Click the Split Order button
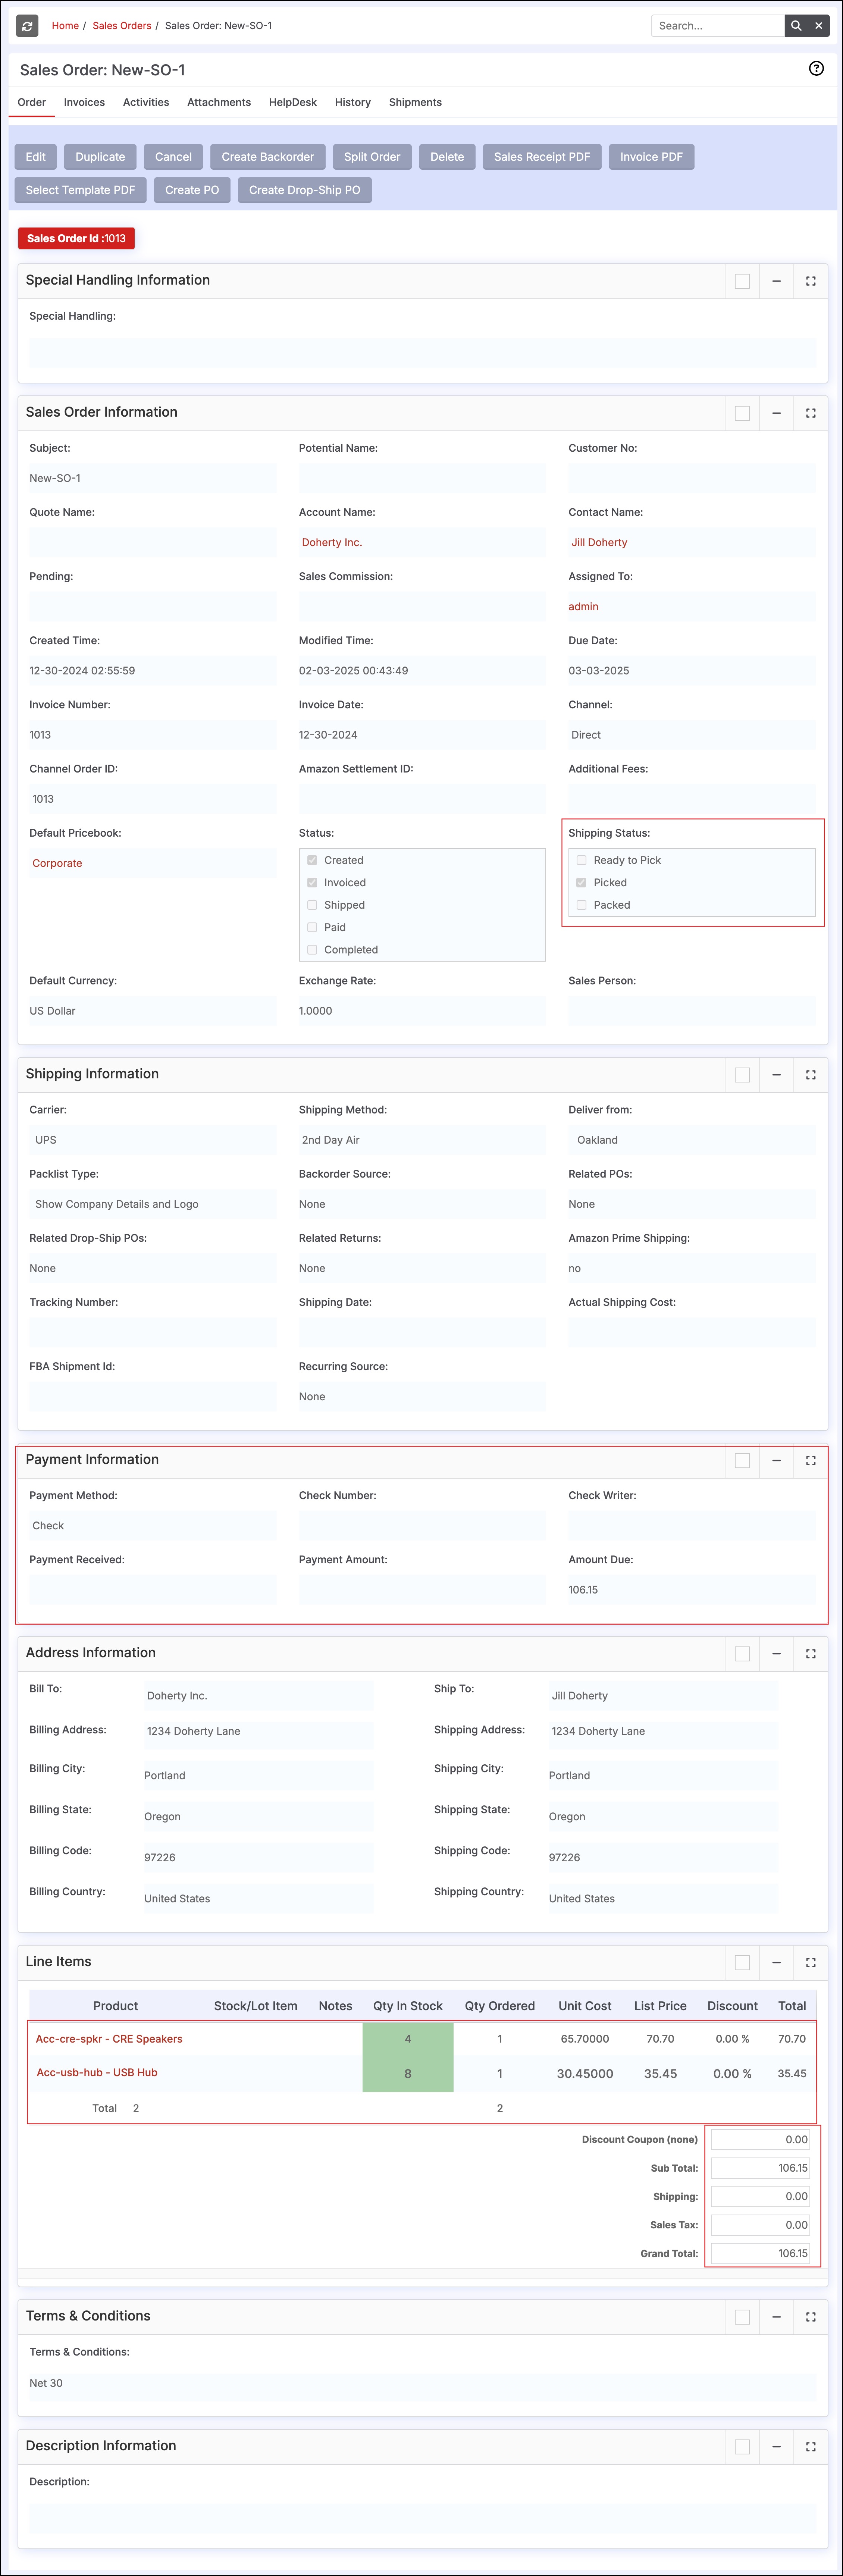843x2576 pixels. click(x=372, y=157)
